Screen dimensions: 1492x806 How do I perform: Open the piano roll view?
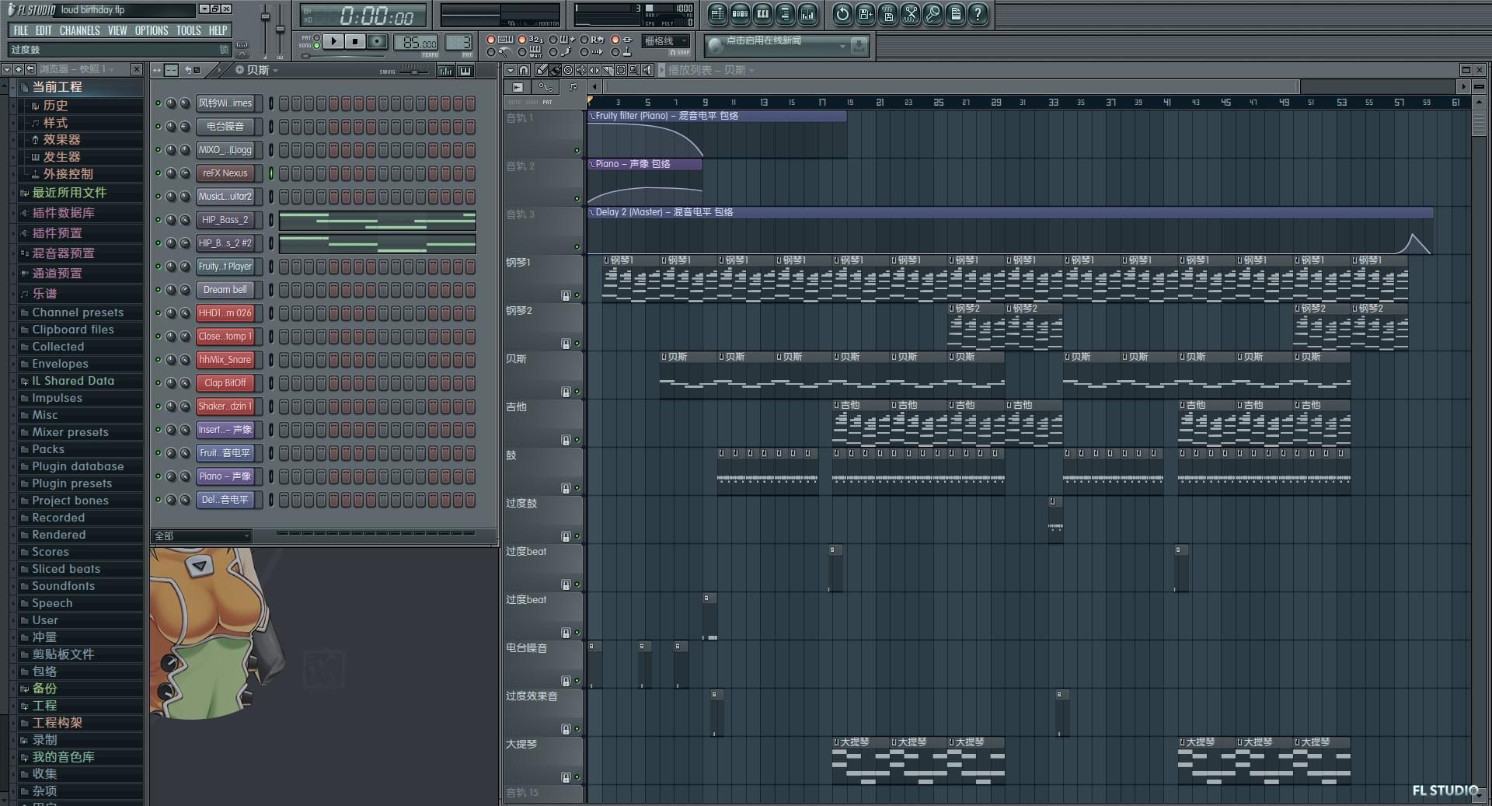tap(762, 13)
